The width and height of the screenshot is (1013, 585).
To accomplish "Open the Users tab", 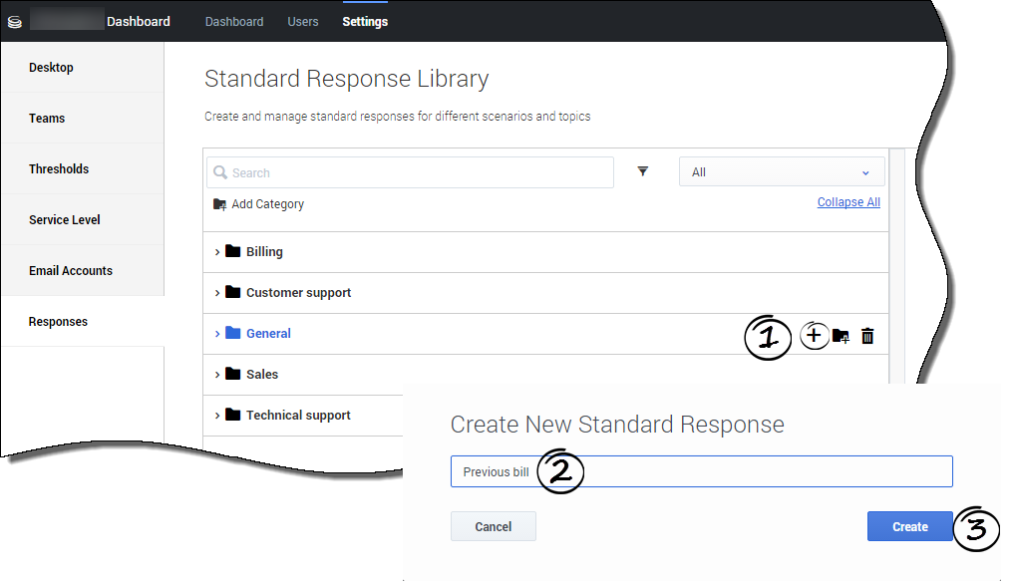I will (303, 21).
